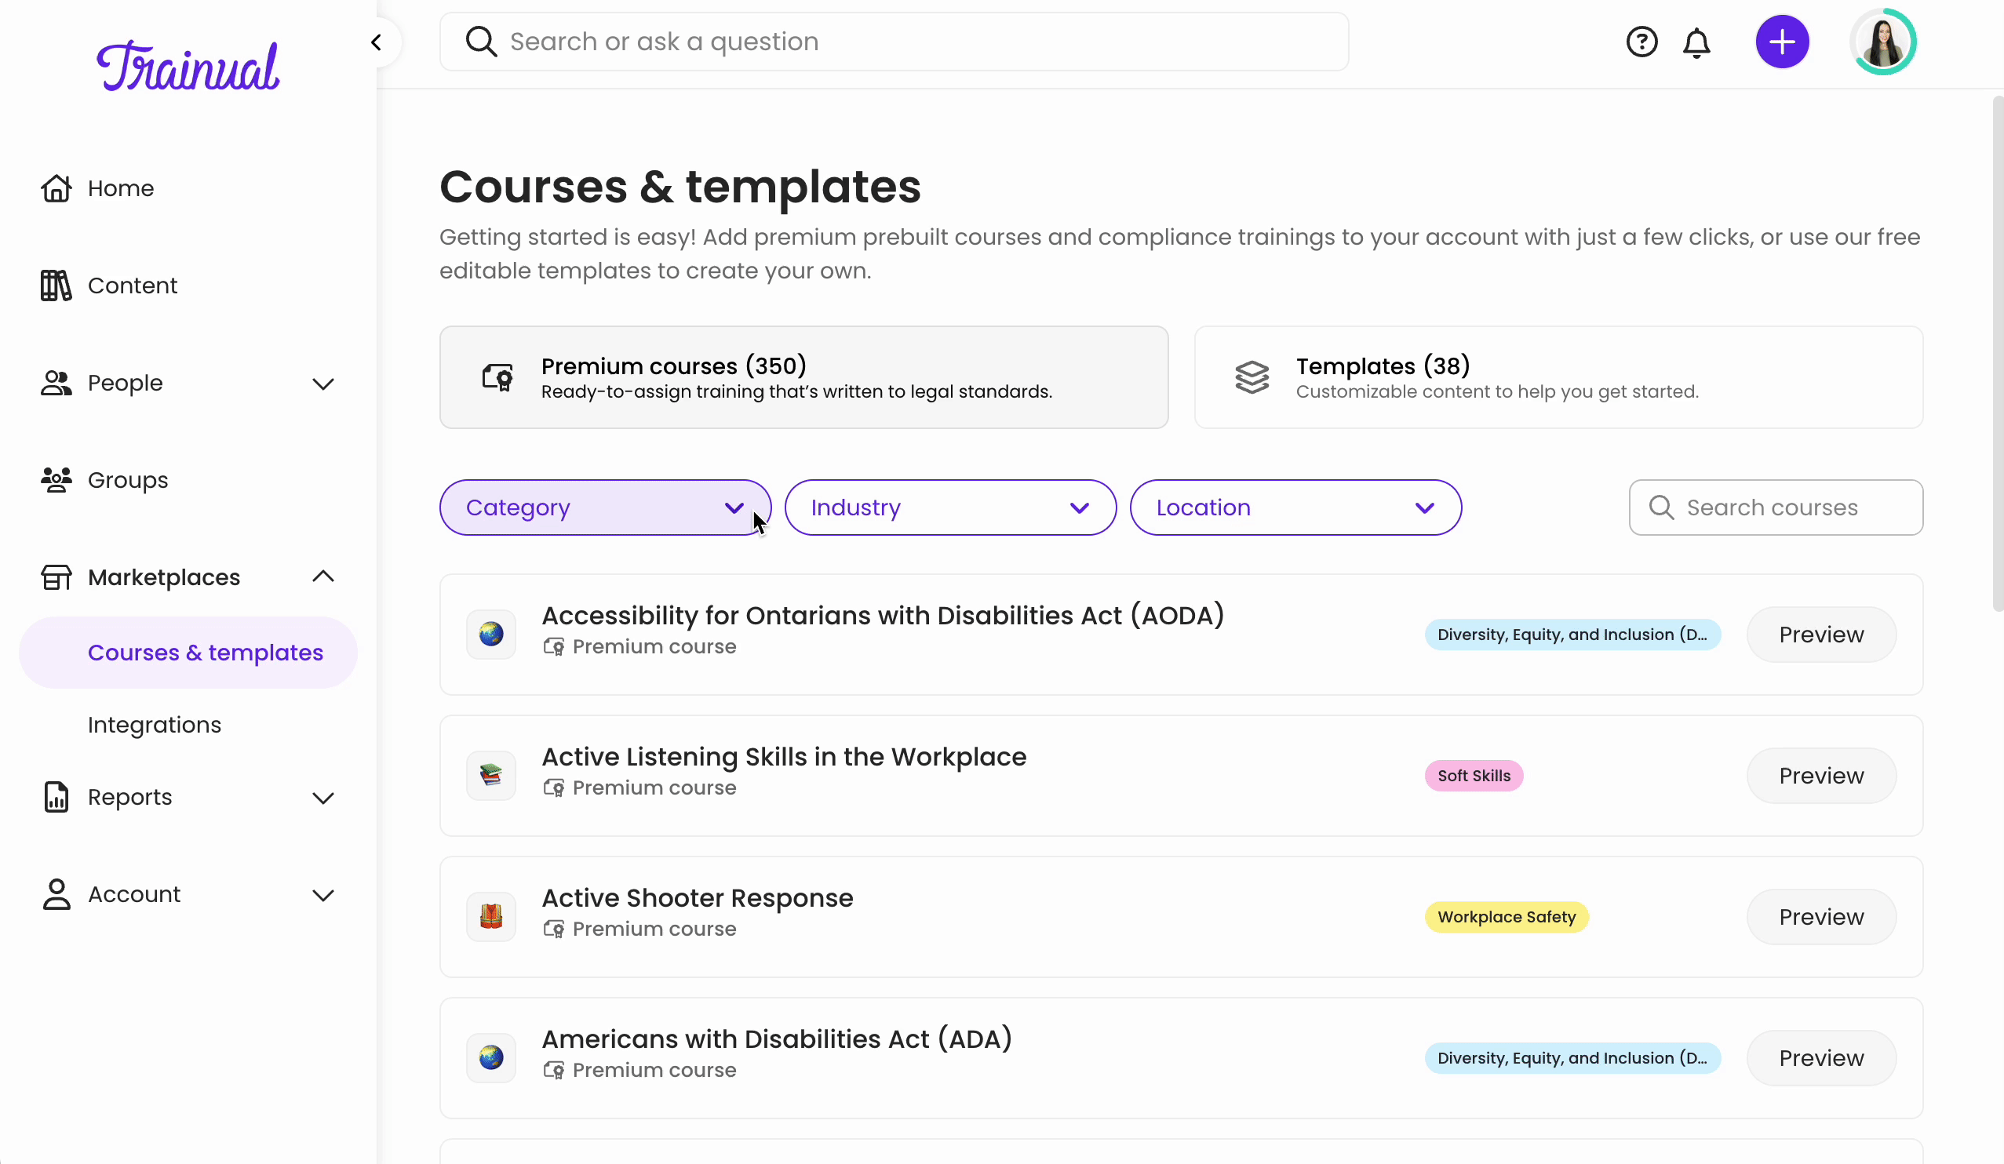Open Integrations in the sidebar

coord(155,725)
